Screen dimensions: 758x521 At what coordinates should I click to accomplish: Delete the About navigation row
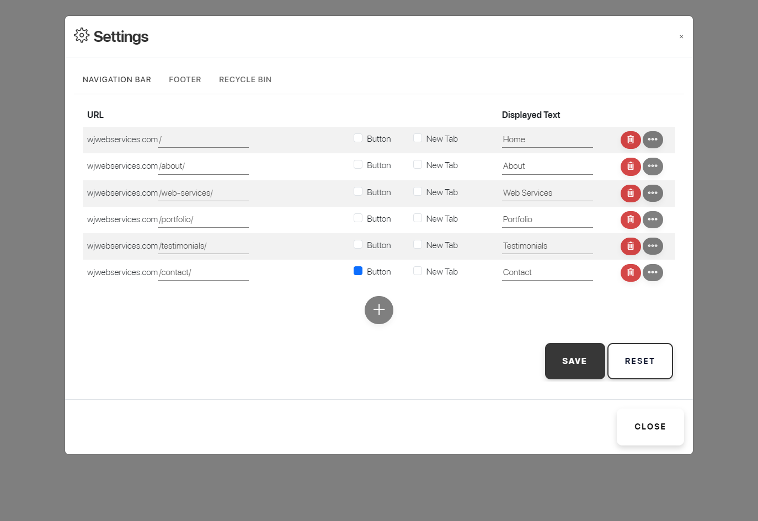[631, 166]
